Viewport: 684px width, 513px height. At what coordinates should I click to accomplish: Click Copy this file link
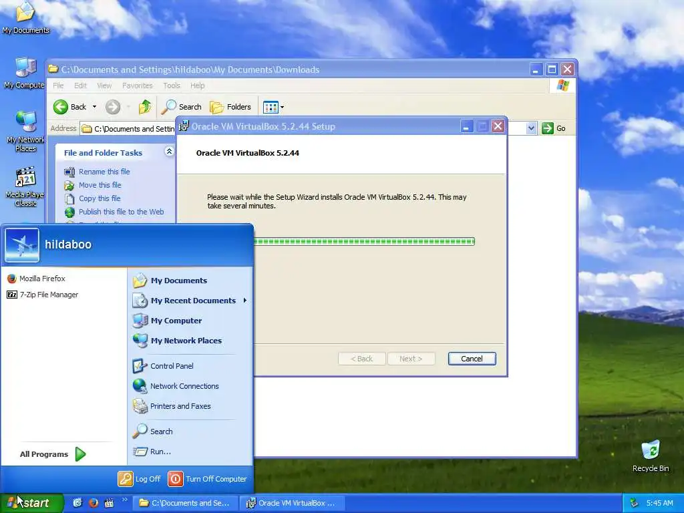click(x=100, y=198)
